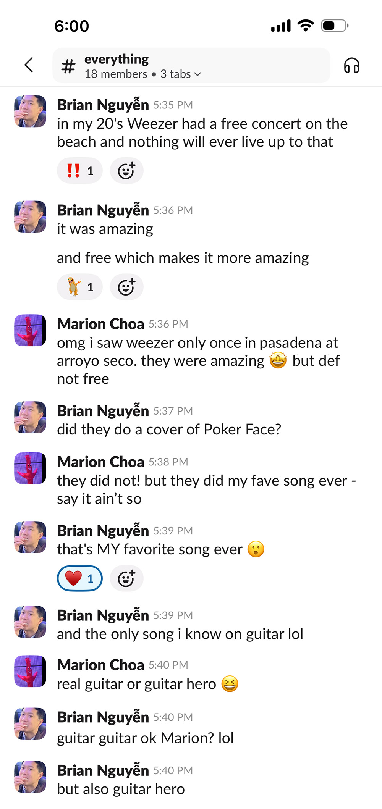
Task: Expand the 3 tabs chevron dropdown
Action: pyautogui.click(x=197, y=74)
